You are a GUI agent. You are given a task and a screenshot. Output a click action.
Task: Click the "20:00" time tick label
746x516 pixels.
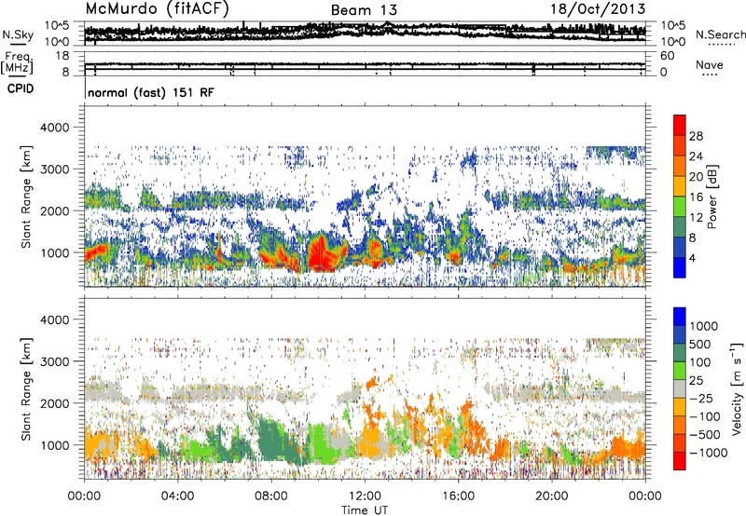click(x=552, y=496)
